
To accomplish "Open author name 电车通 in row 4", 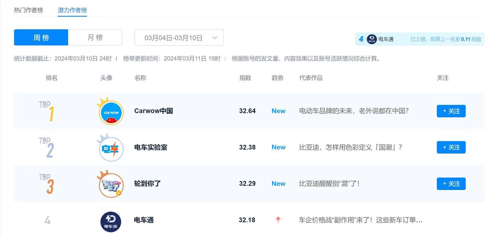I will [144, 220].
